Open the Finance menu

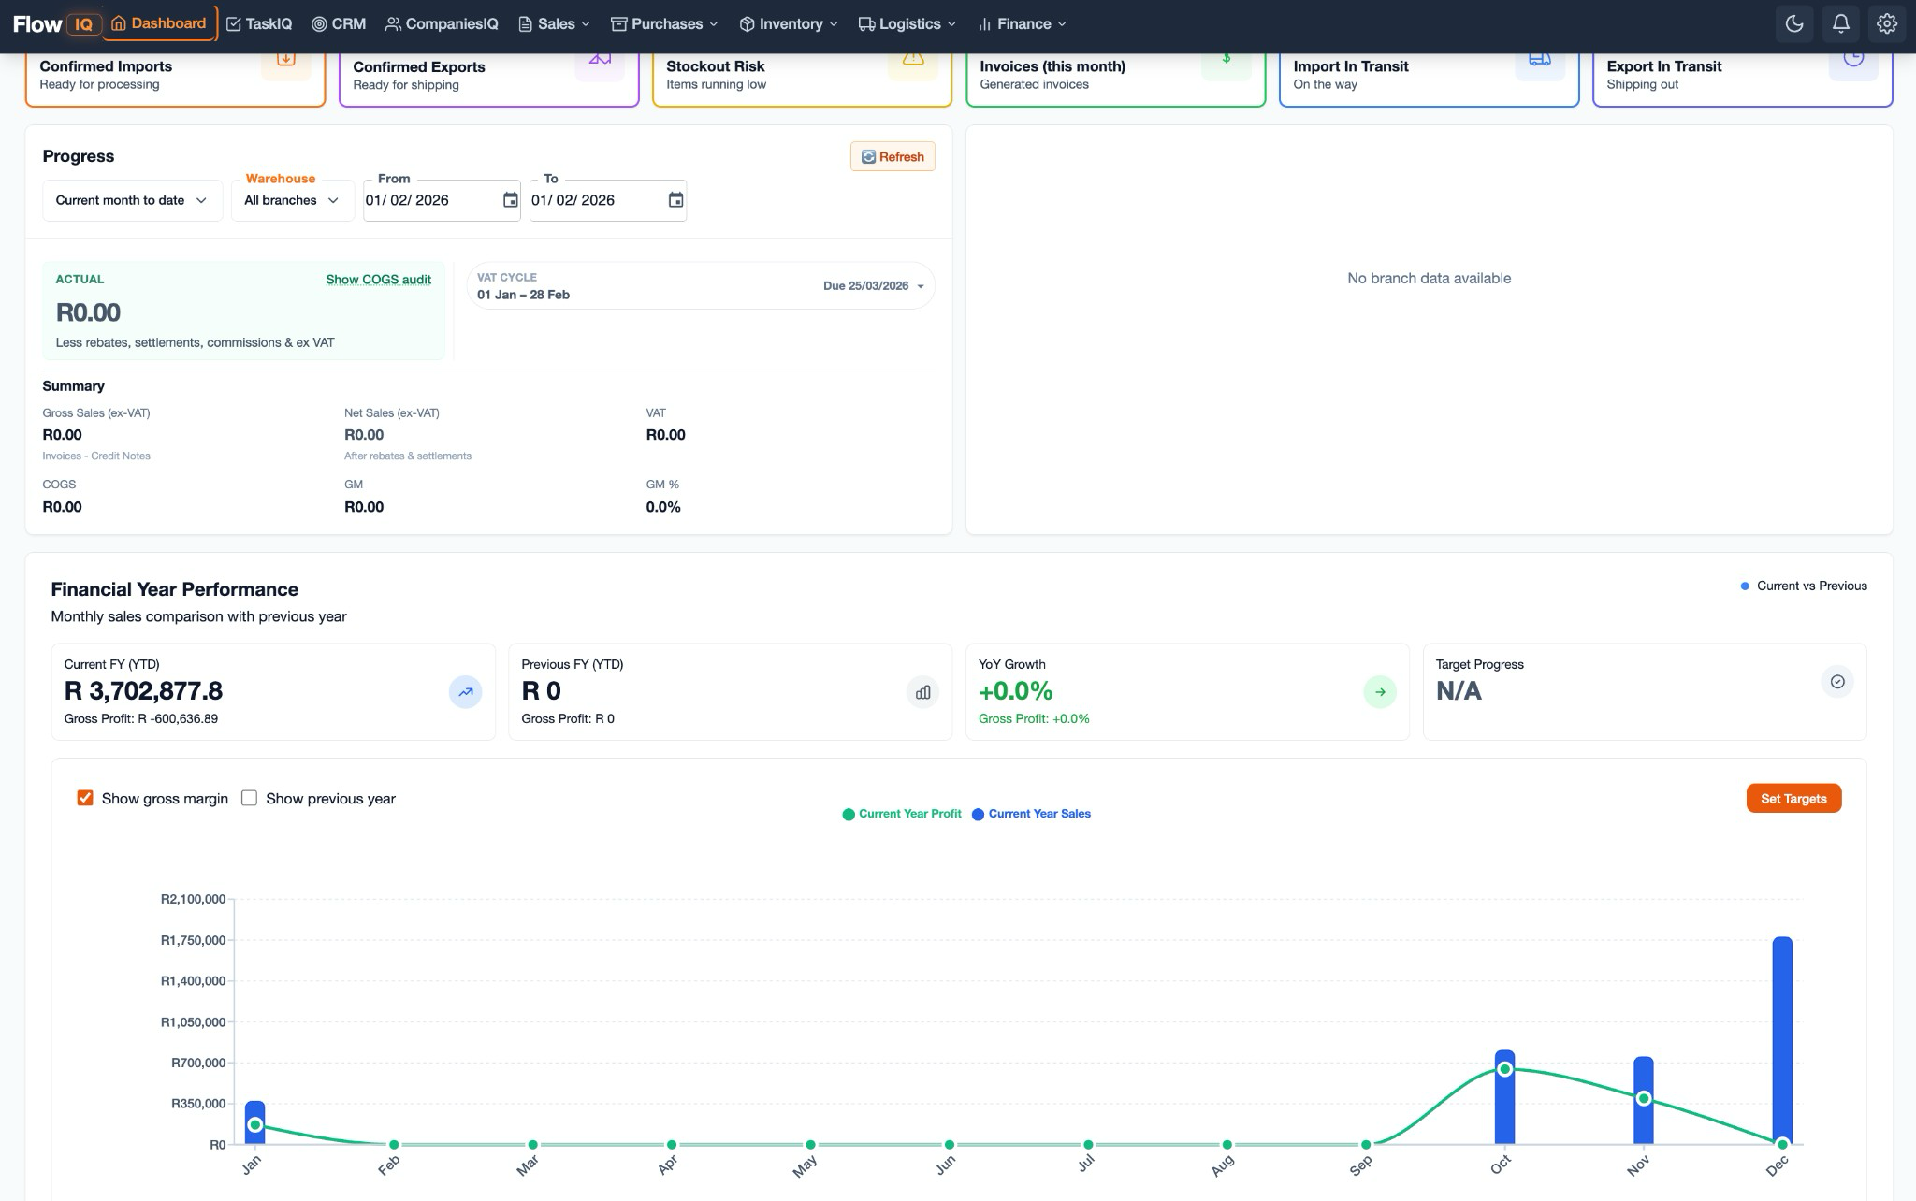coord(1021,23)
